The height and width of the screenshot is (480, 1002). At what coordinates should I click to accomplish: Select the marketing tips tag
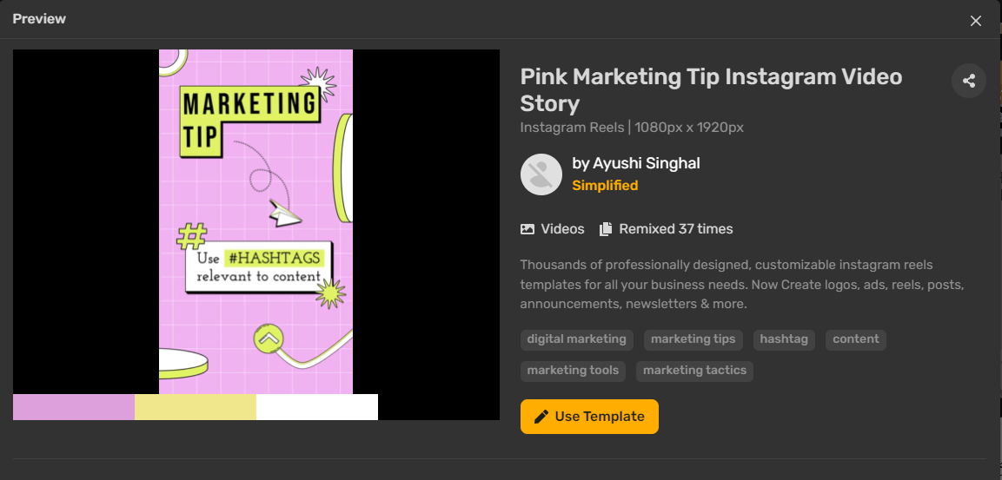point(693,339)
